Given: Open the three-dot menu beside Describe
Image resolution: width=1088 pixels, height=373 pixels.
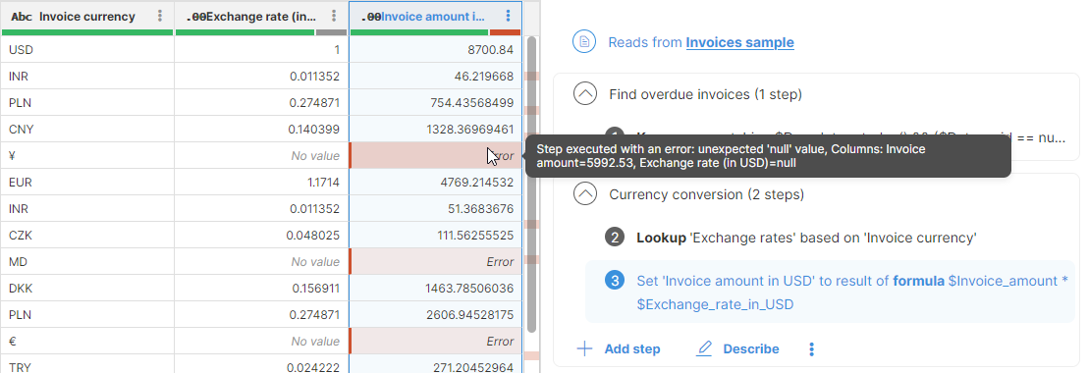Looking at the screenshot, I should point(811,348).
